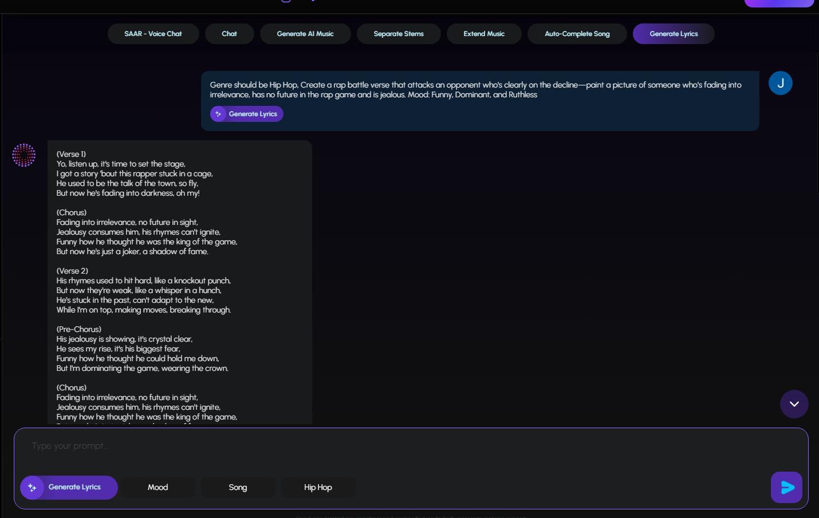Click the sparkle icon in Generate Lyrics button
Image resolution: width=819 pixels, height=518 pixels.
[32, 488]
